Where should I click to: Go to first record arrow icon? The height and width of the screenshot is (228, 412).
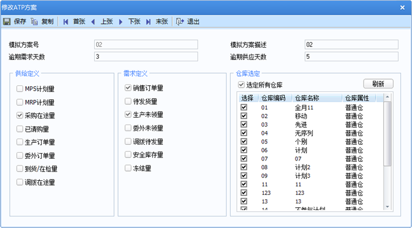pos(66,22)
